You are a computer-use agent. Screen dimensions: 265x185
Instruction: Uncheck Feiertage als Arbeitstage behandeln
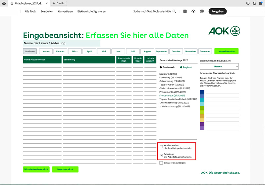[161, 155]
